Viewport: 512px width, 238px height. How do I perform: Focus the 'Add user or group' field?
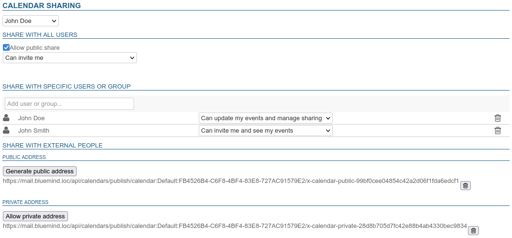click(69, 104)
